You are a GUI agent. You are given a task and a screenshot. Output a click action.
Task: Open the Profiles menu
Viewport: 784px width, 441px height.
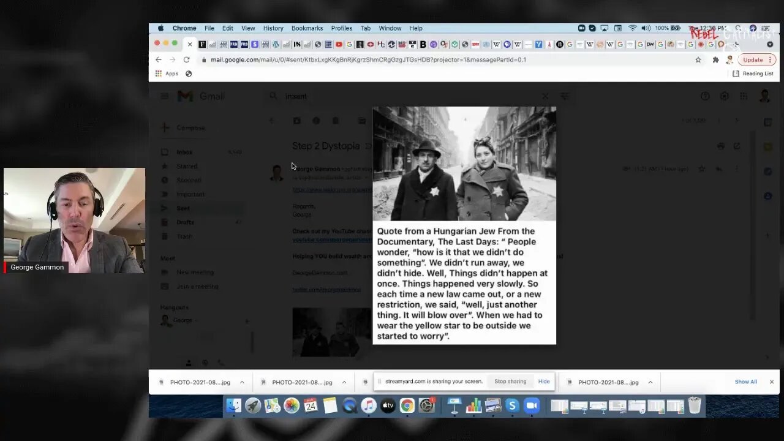[342, 28]
